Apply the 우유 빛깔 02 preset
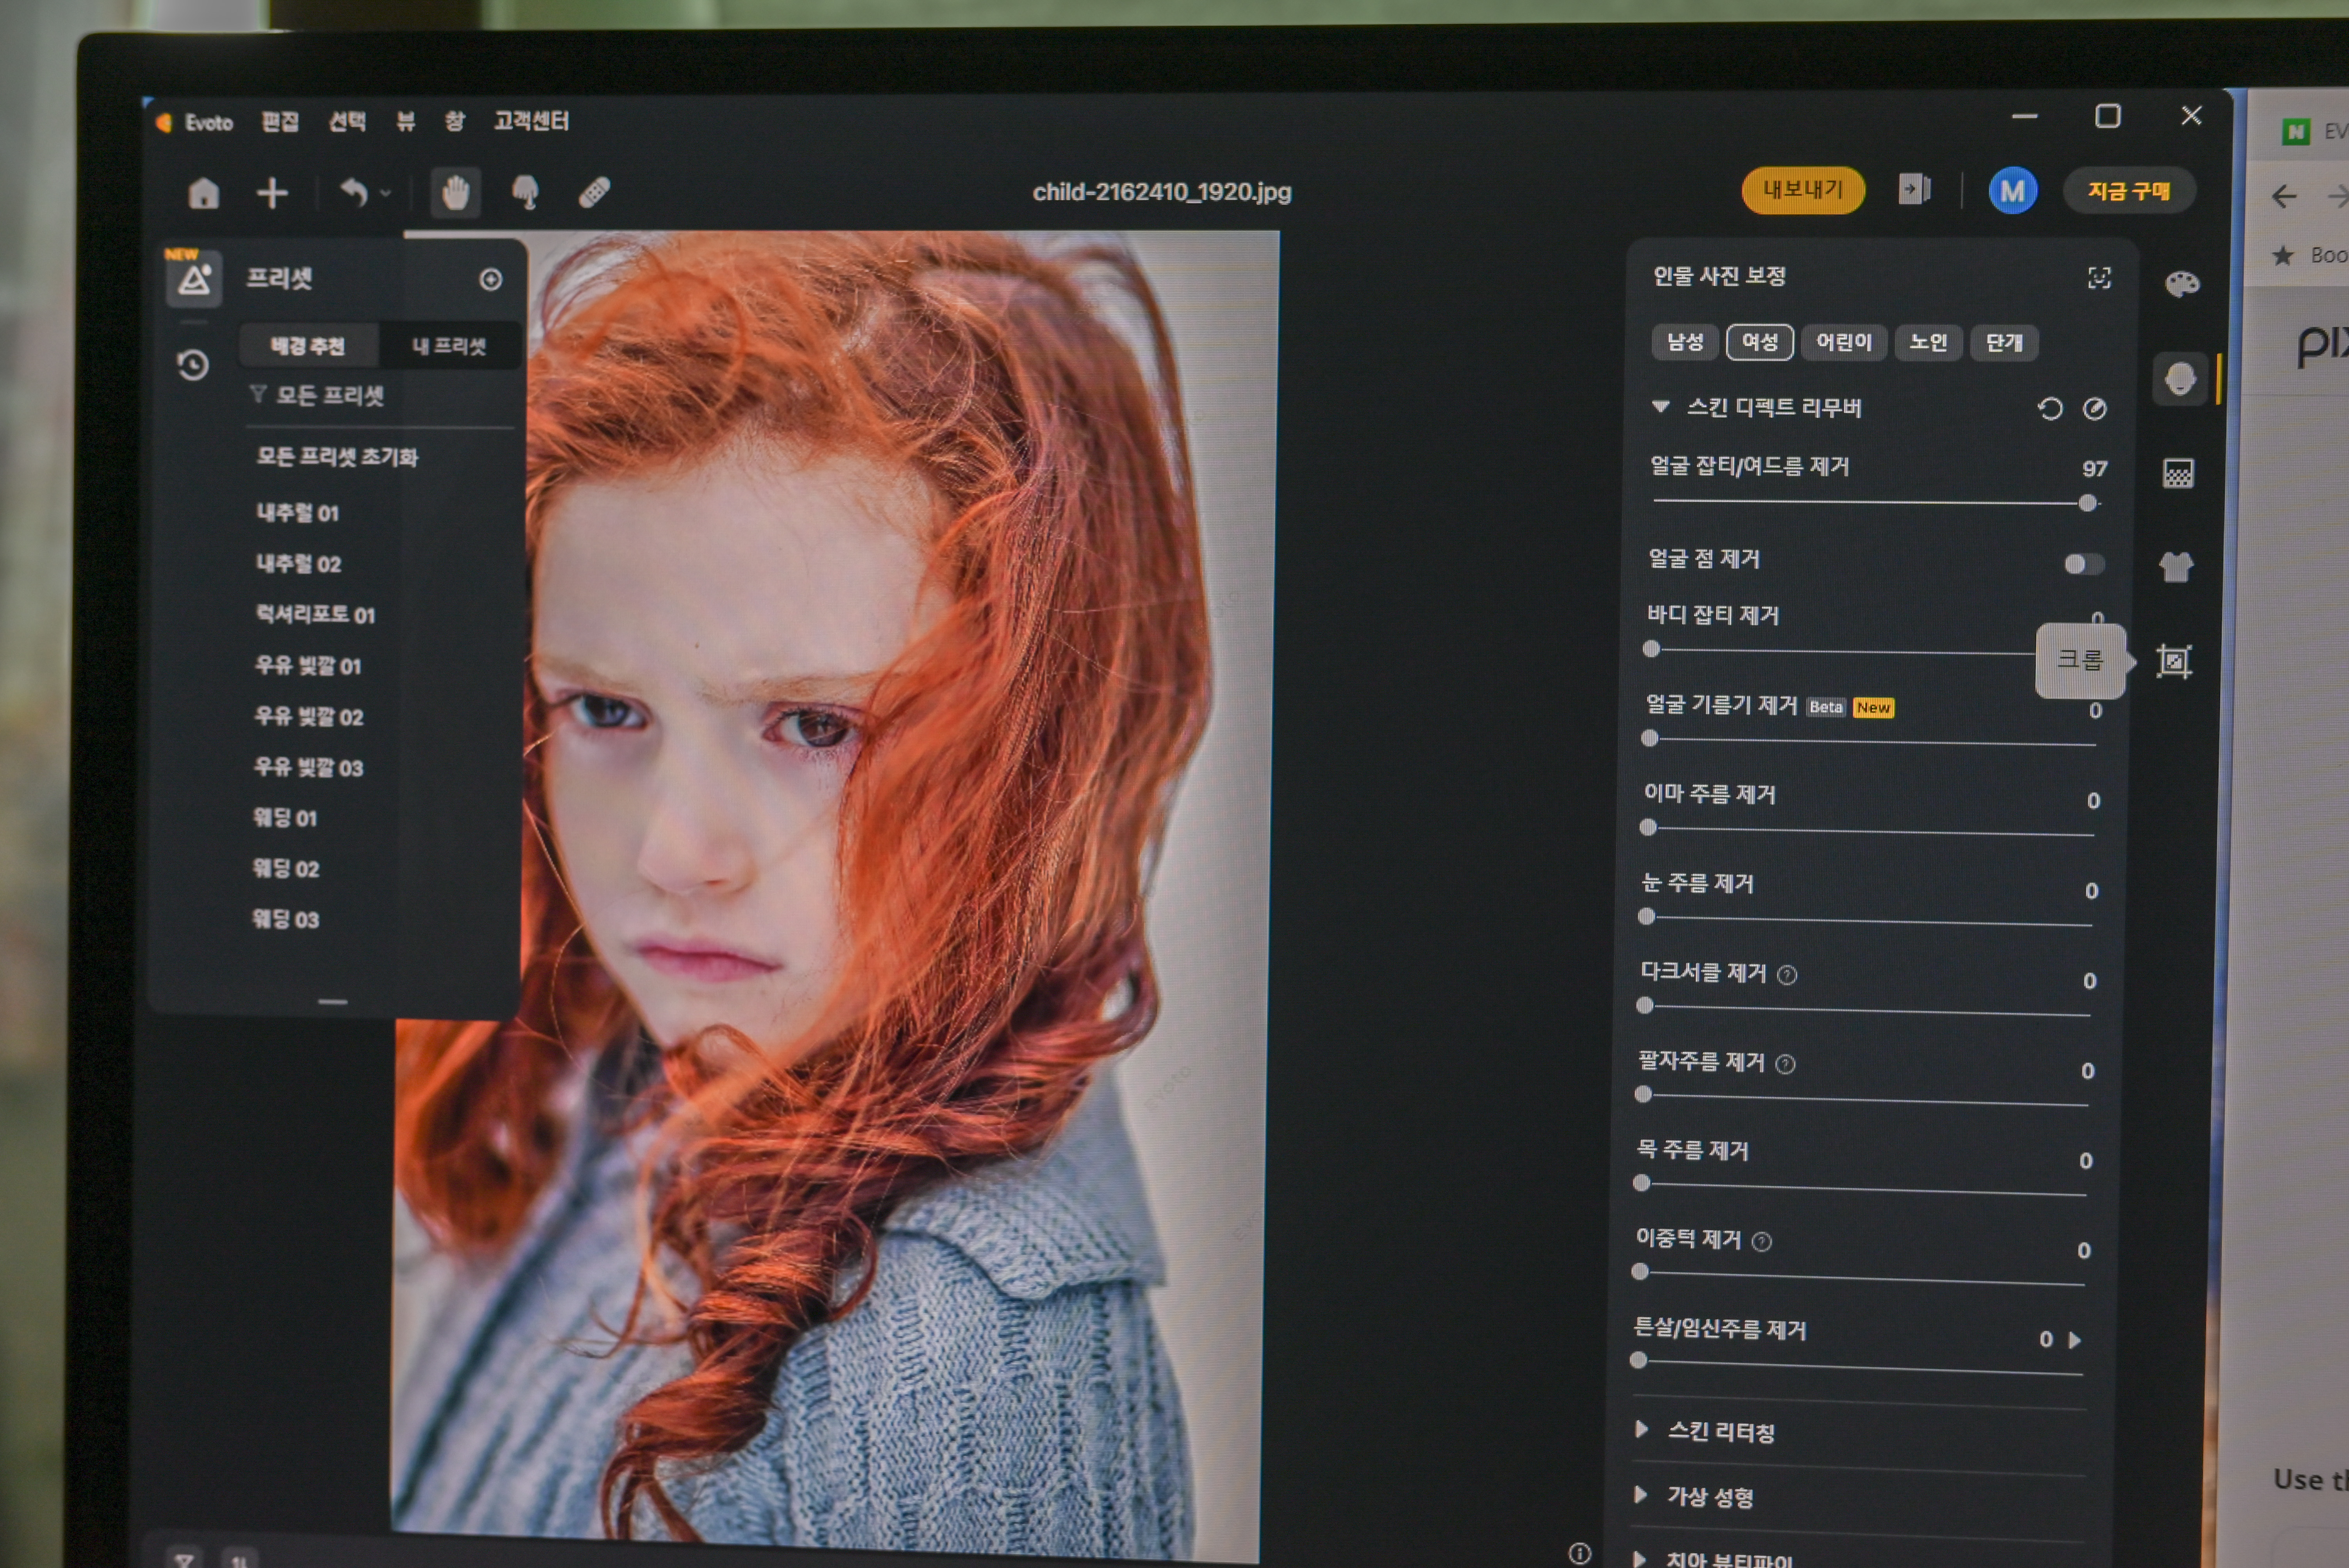 tap(308, 717)
